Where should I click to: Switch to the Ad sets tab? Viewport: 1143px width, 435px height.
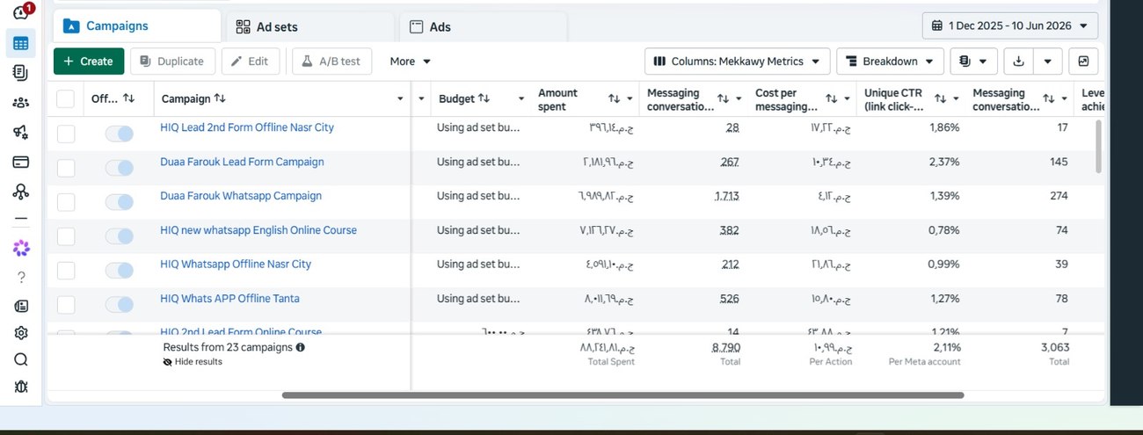click(x=309, y=27)
